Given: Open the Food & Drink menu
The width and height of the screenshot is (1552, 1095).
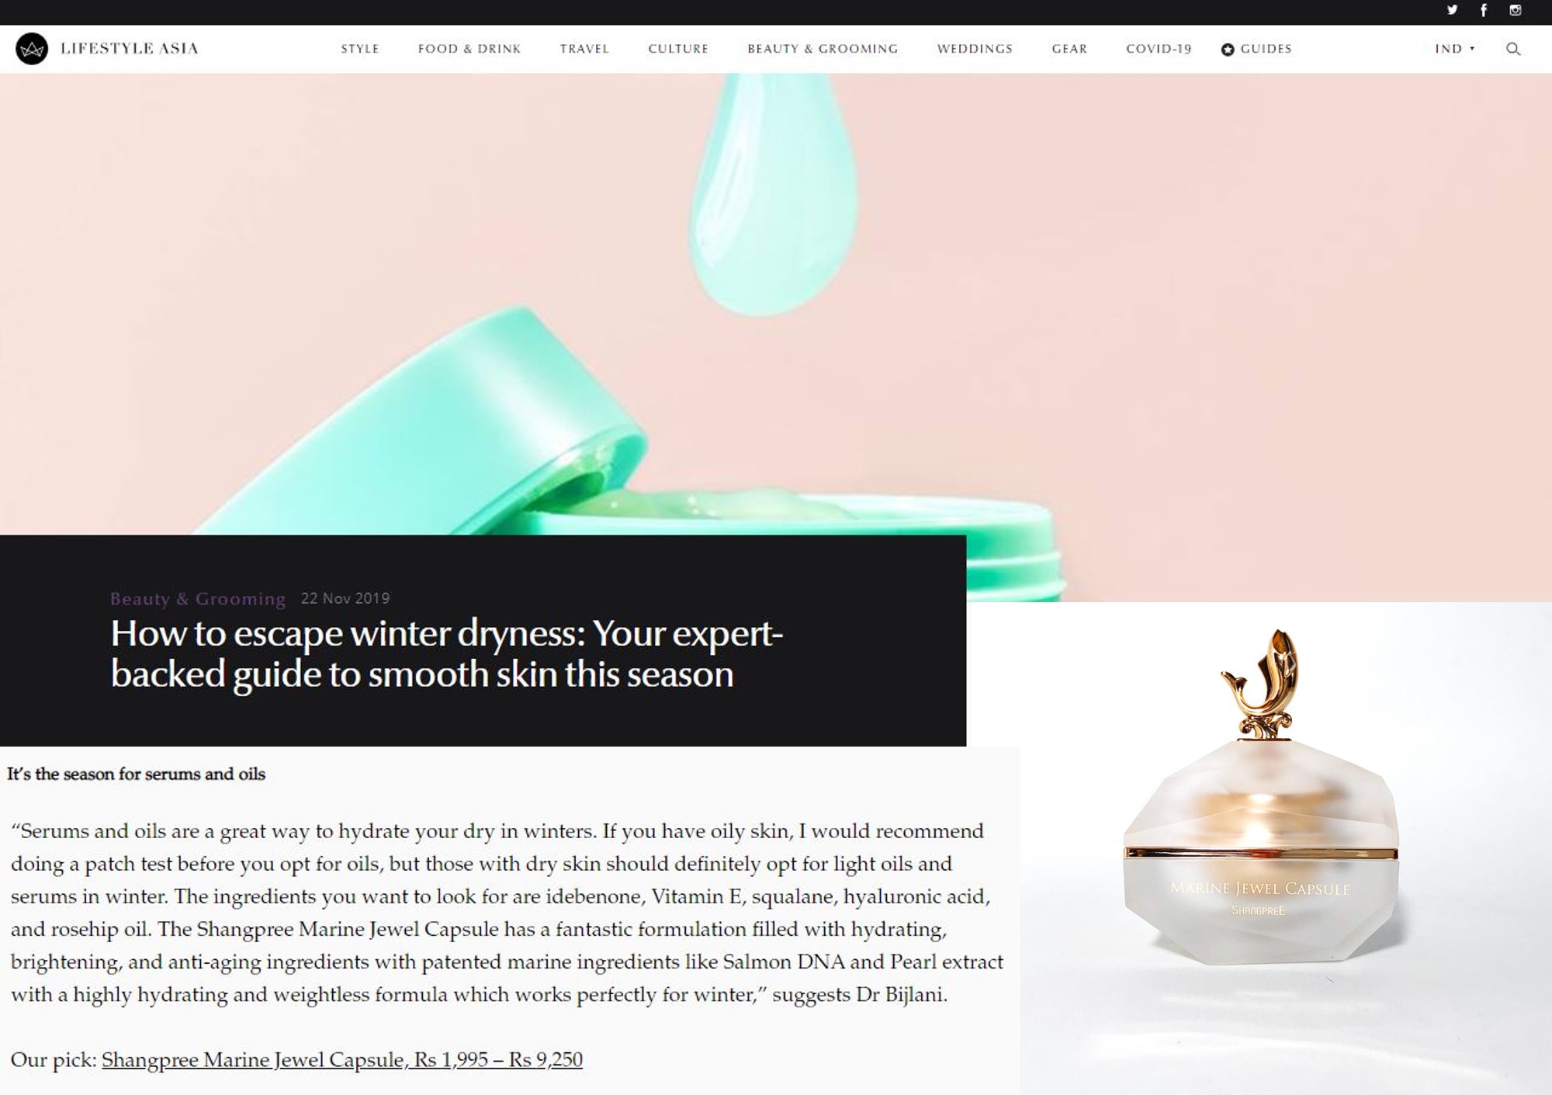Looking at the screenshot, I should [469, 49].
